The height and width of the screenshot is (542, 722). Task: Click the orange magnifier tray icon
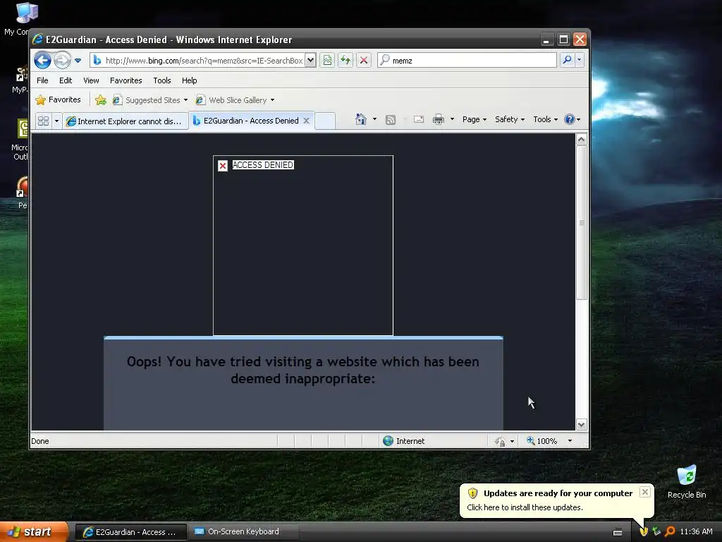point(670,531)
